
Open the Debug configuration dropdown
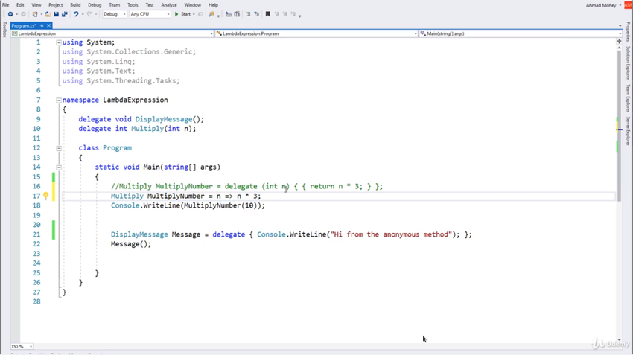tap(115, 14)
